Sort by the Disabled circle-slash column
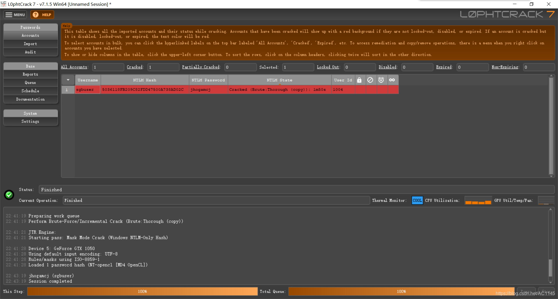The width and height of the screenshot is (558, 299). click(x=370, y=80)
